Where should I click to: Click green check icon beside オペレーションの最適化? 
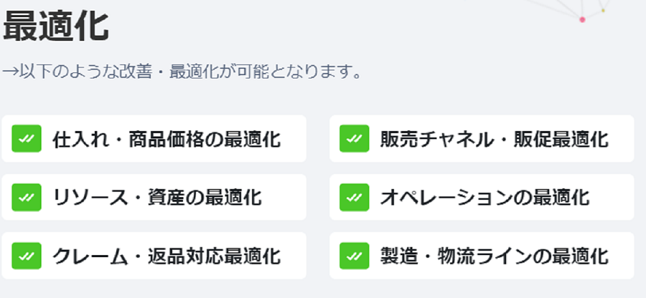[x=355, y=197]
